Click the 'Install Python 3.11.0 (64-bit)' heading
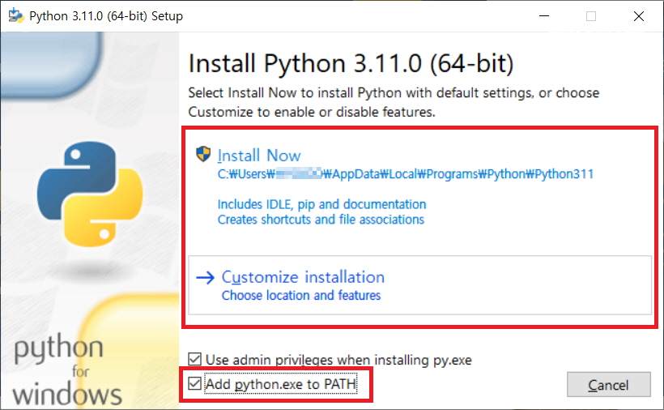This screenshot has height=410, width=664. (351, 64)
